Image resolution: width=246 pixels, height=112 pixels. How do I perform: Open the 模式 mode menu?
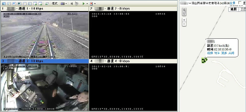pyautogui.click(x=54, y=4)
